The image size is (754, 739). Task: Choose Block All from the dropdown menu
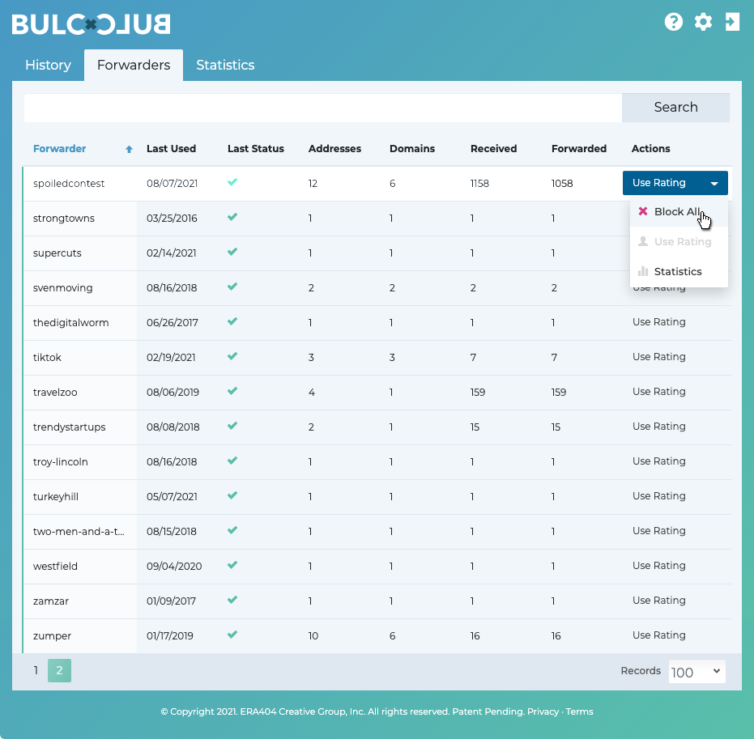coord(679,211)
